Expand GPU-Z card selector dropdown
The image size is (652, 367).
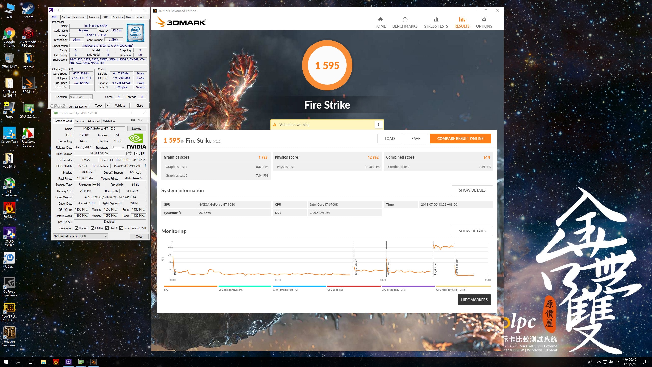click(x=106, y=236)
